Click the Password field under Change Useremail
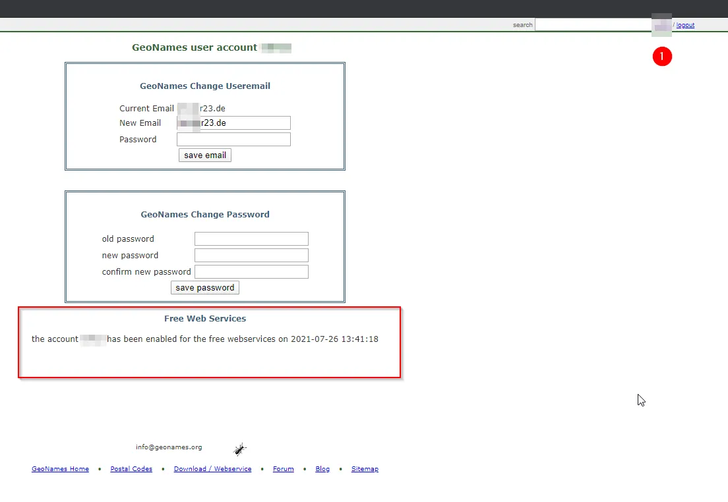Screen dimensions: 728x502 tap(233, 139)
